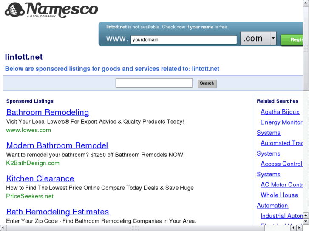Select Whole House Automation related search
The image size is (309, 231).
tap(279, 195)
